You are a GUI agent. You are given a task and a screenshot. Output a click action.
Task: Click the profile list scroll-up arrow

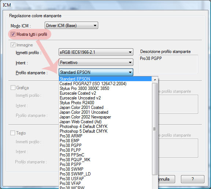pos(155,80)
